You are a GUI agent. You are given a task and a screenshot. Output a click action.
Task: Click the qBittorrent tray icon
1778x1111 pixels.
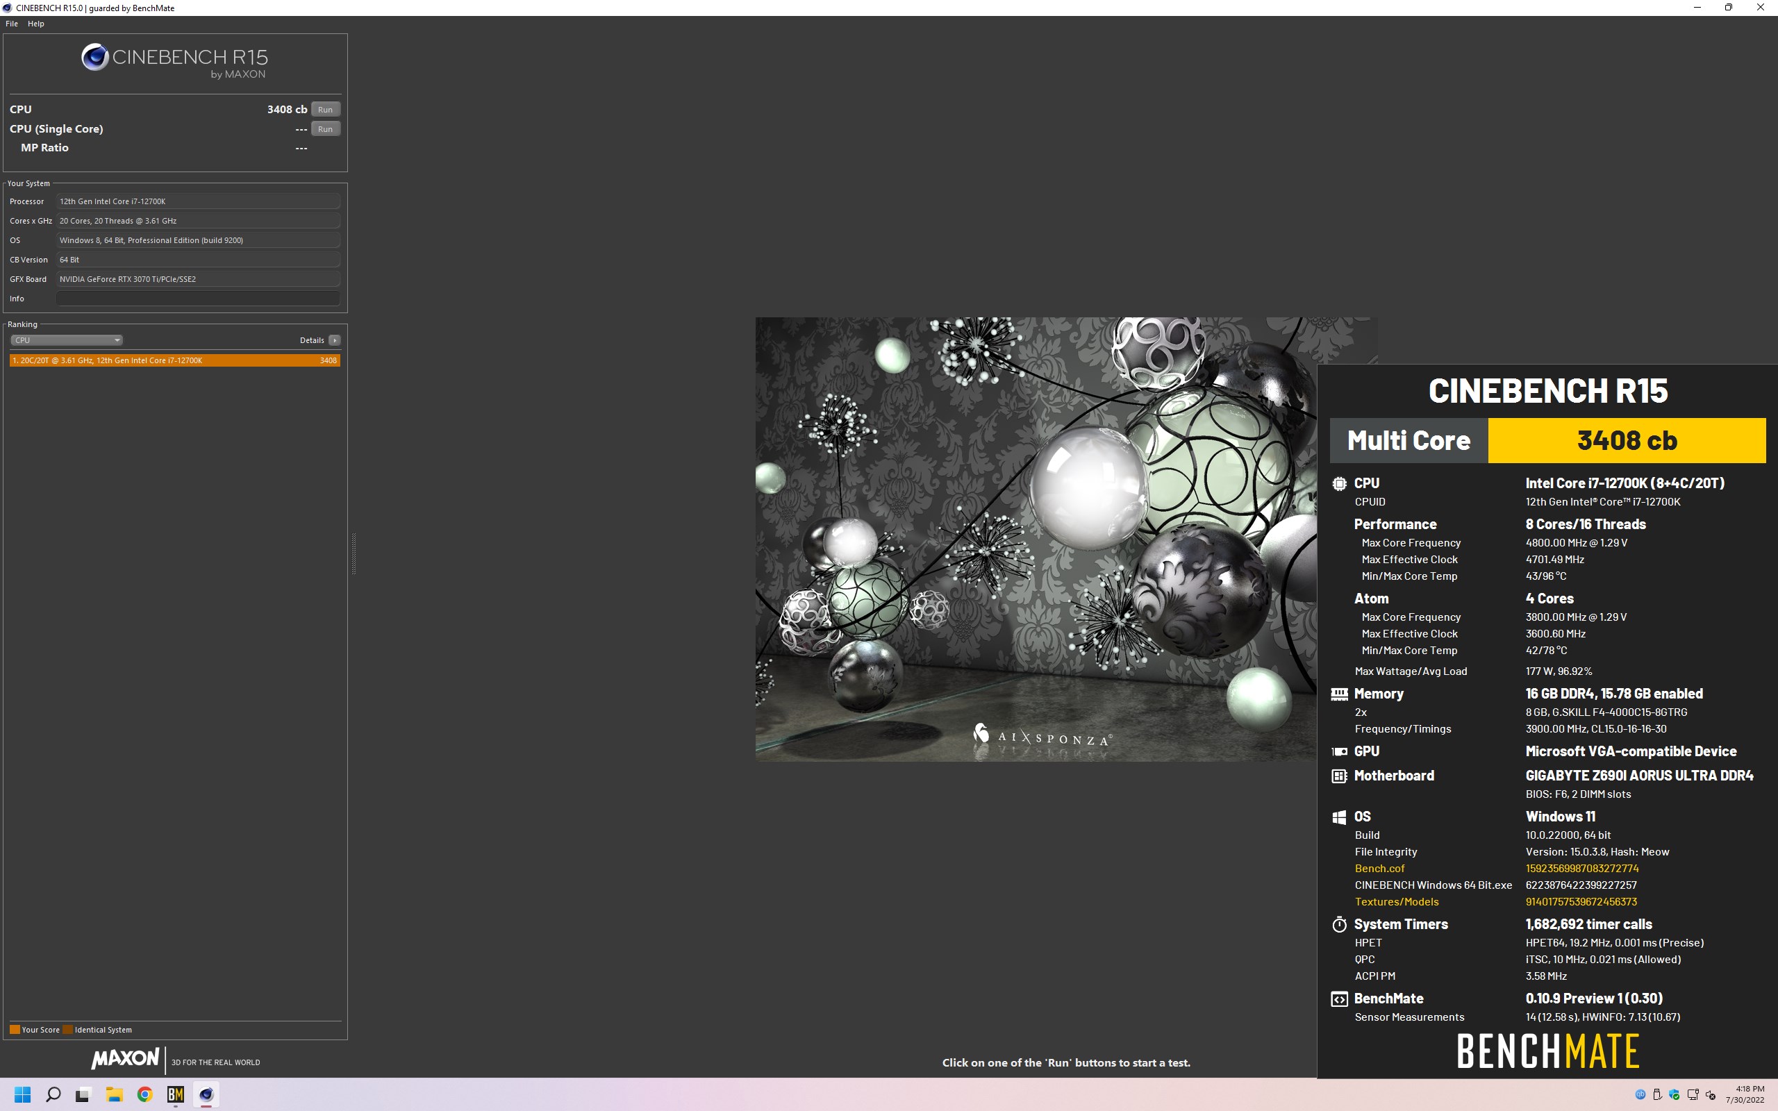(x=1640, y=1095)
